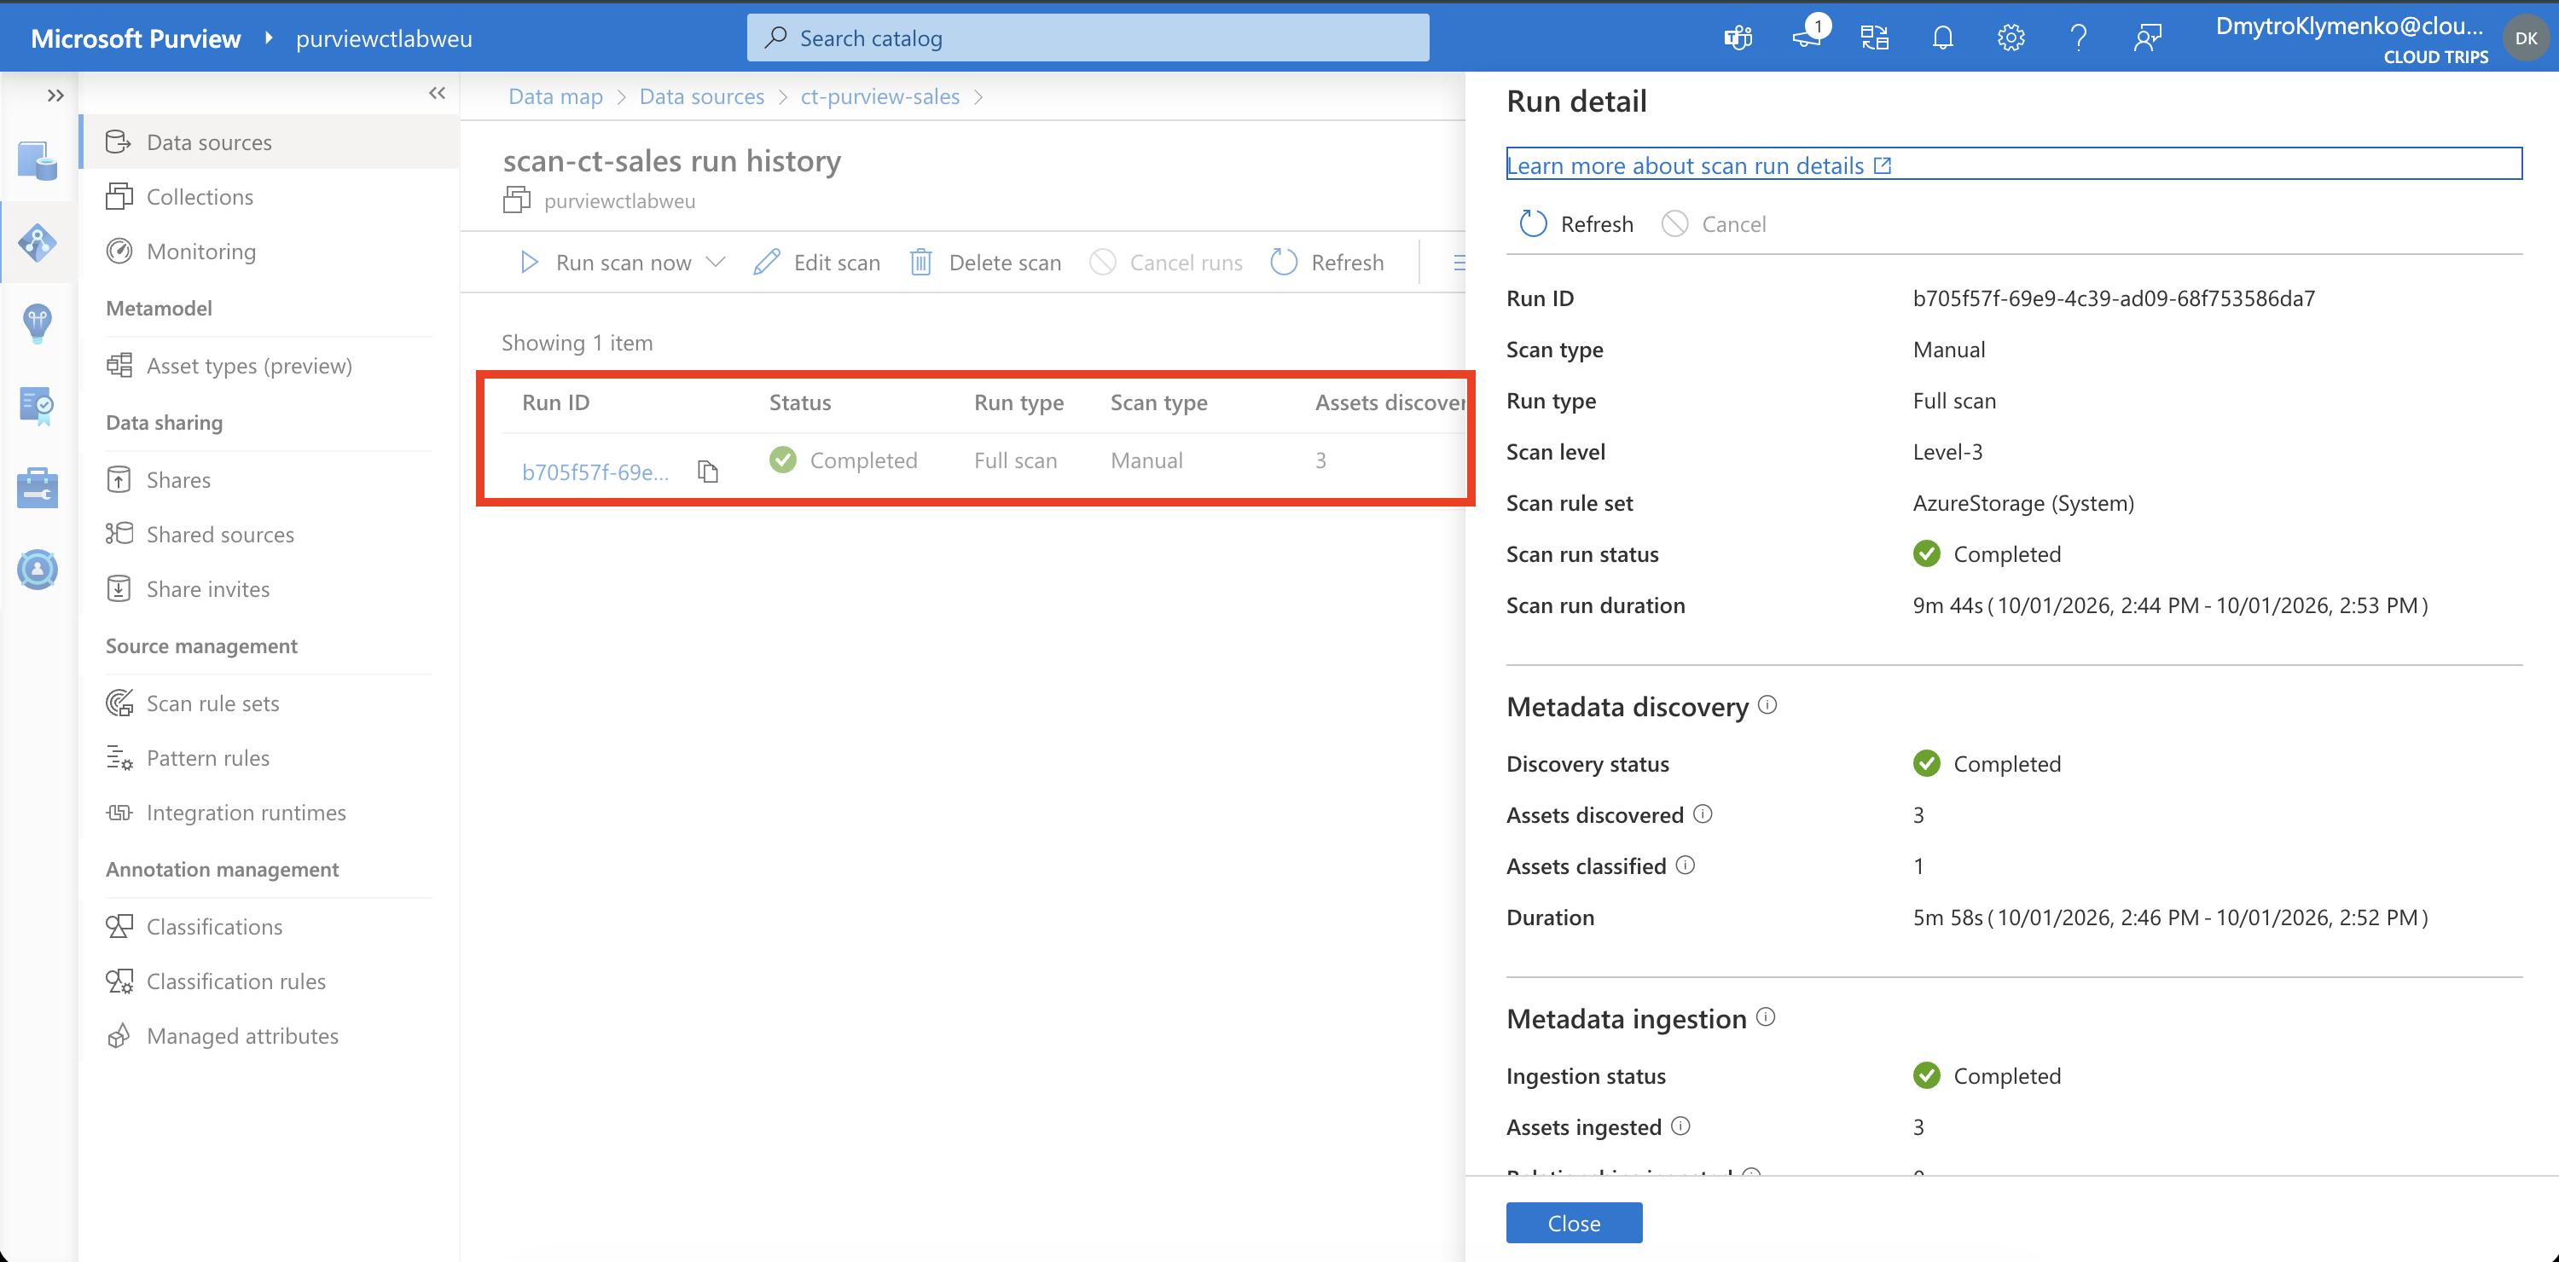Viewport: 2559px width, 1262px height.
Task: Expand the Run scan now dropdown arrow
Action: click(x=716, y=262)
